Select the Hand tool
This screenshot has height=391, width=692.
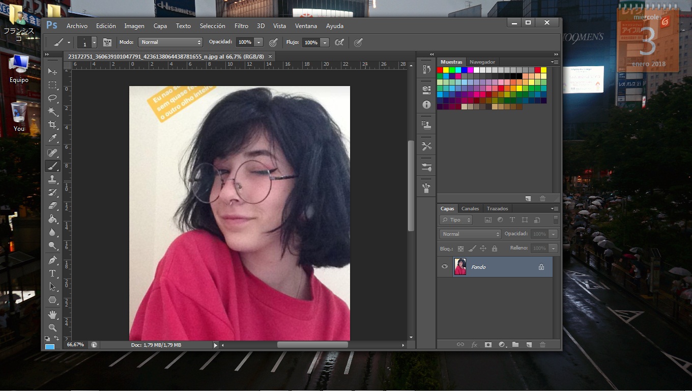pyautogui.click(x=52, y=314)
